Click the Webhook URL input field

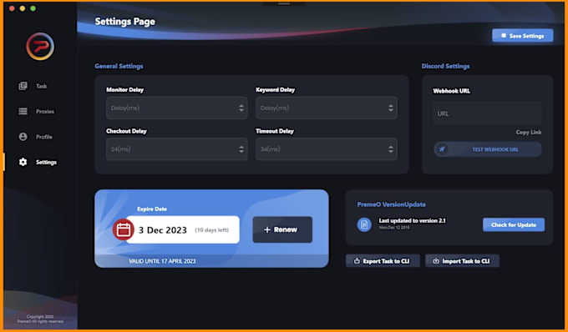coord(487,113)
